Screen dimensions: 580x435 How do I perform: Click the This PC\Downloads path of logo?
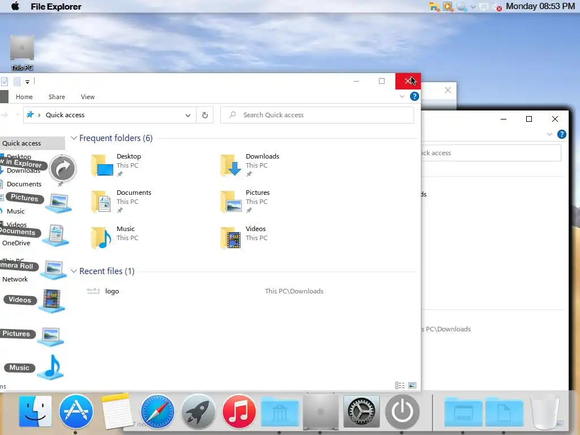point(294,291)
